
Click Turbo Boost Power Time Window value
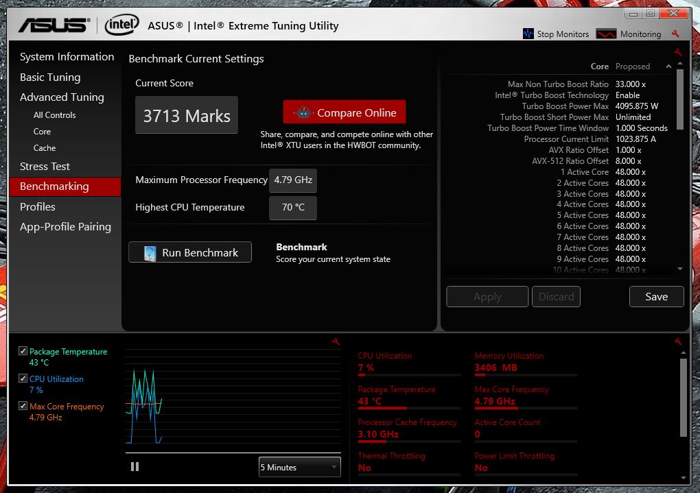point(642,128)
